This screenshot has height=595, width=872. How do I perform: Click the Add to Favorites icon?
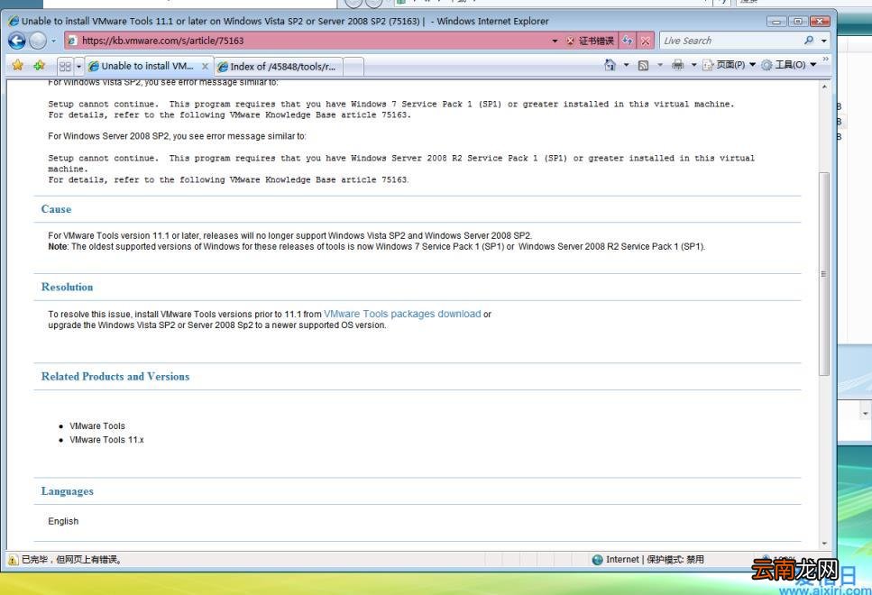(x=39, y=65)
